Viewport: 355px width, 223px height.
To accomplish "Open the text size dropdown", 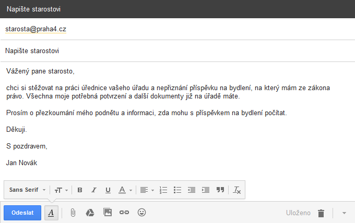I will click(x=61, y=190).
